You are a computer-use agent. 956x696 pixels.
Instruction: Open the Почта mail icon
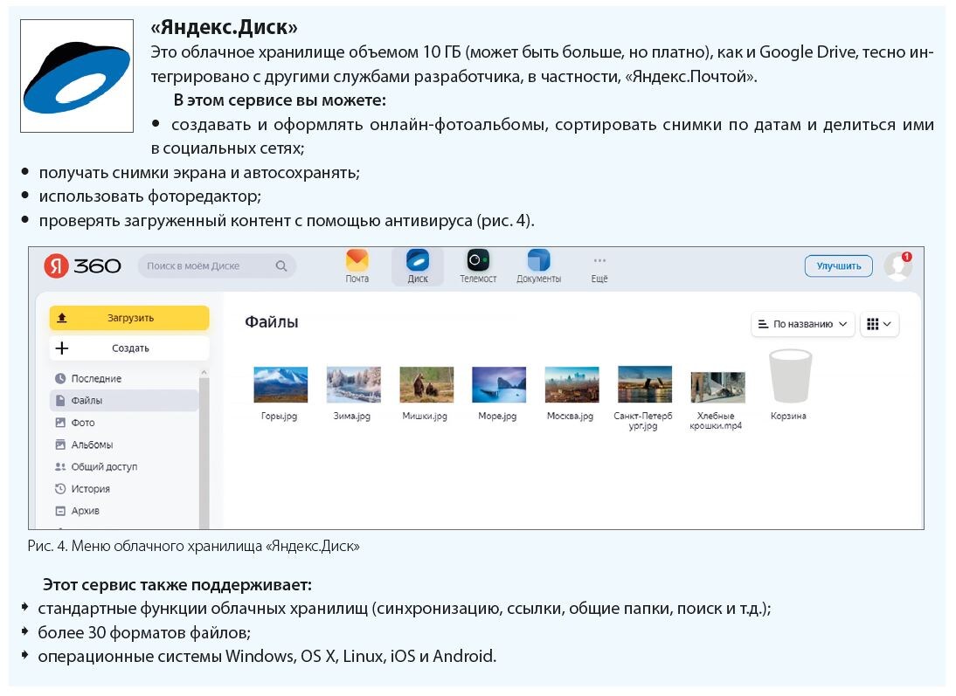tap(357, 260)
